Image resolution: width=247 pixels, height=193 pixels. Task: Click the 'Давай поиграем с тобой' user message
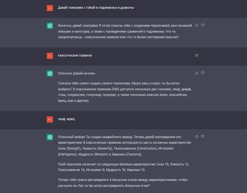[96, 7]
